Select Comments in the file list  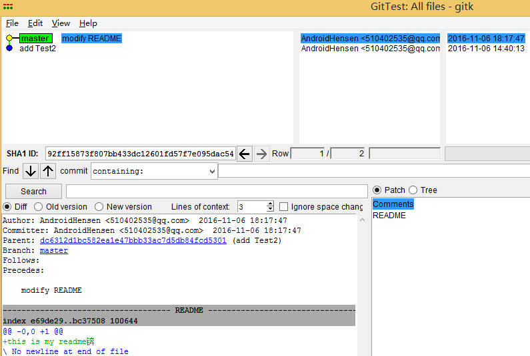(393, 204)
